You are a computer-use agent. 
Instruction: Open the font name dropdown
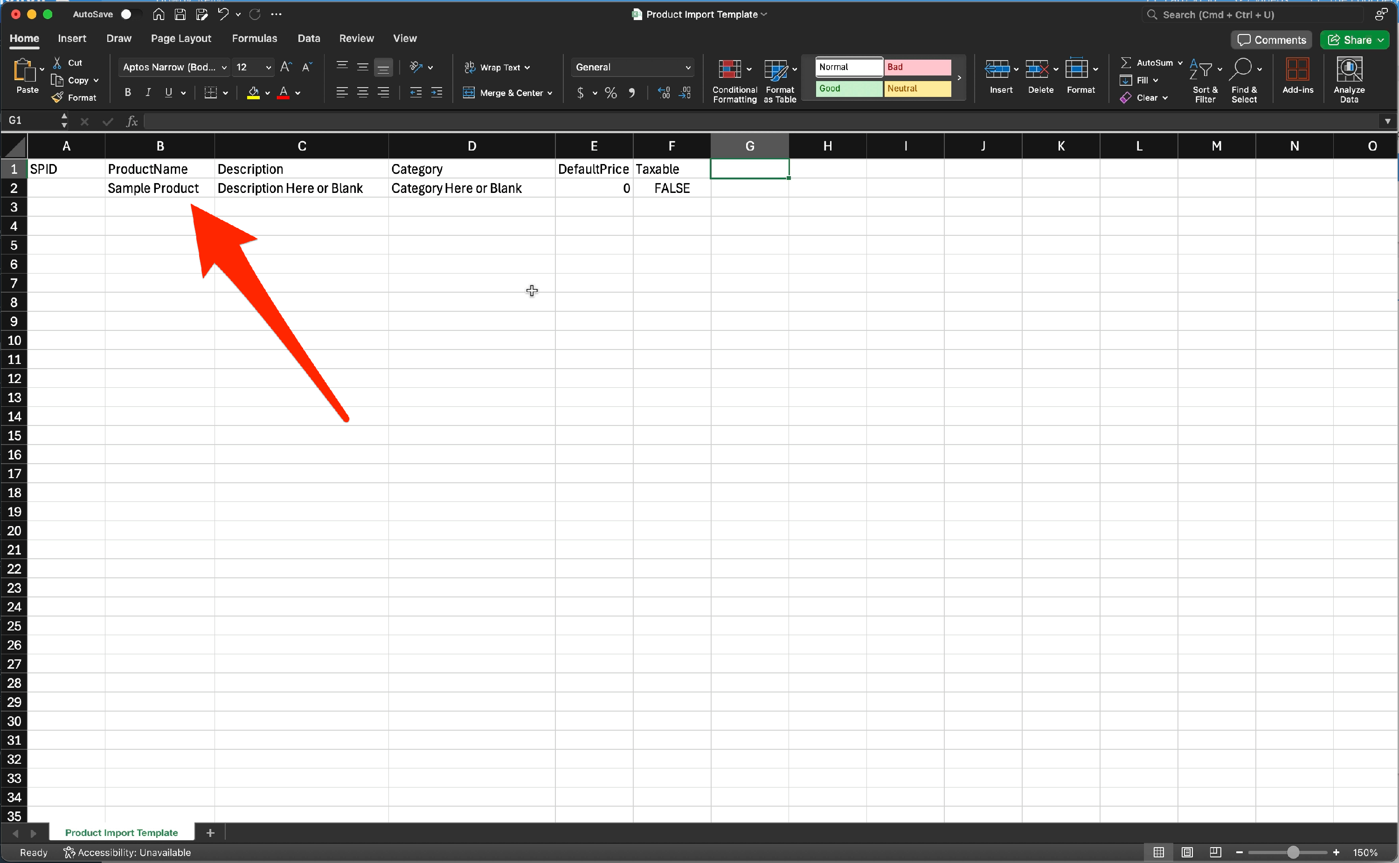(x=224, y=68)
